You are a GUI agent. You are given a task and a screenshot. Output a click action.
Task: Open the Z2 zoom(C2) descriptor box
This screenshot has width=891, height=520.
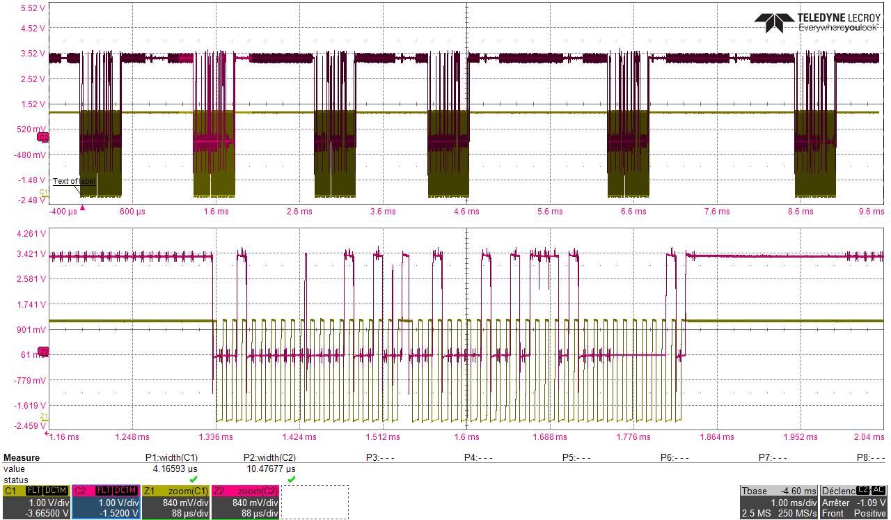(245, 502)
